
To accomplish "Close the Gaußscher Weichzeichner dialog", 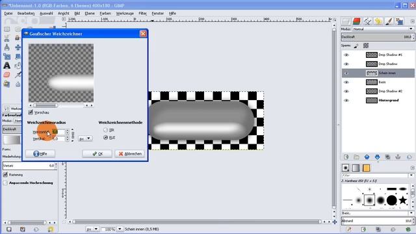I will [143, 34].
